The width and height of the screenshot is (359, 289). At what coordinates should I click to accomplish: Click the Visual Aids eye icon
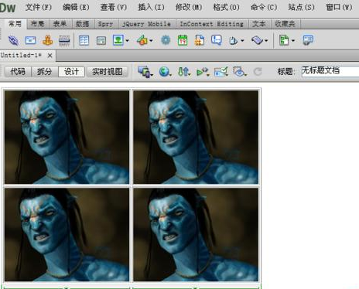point(240,72)
